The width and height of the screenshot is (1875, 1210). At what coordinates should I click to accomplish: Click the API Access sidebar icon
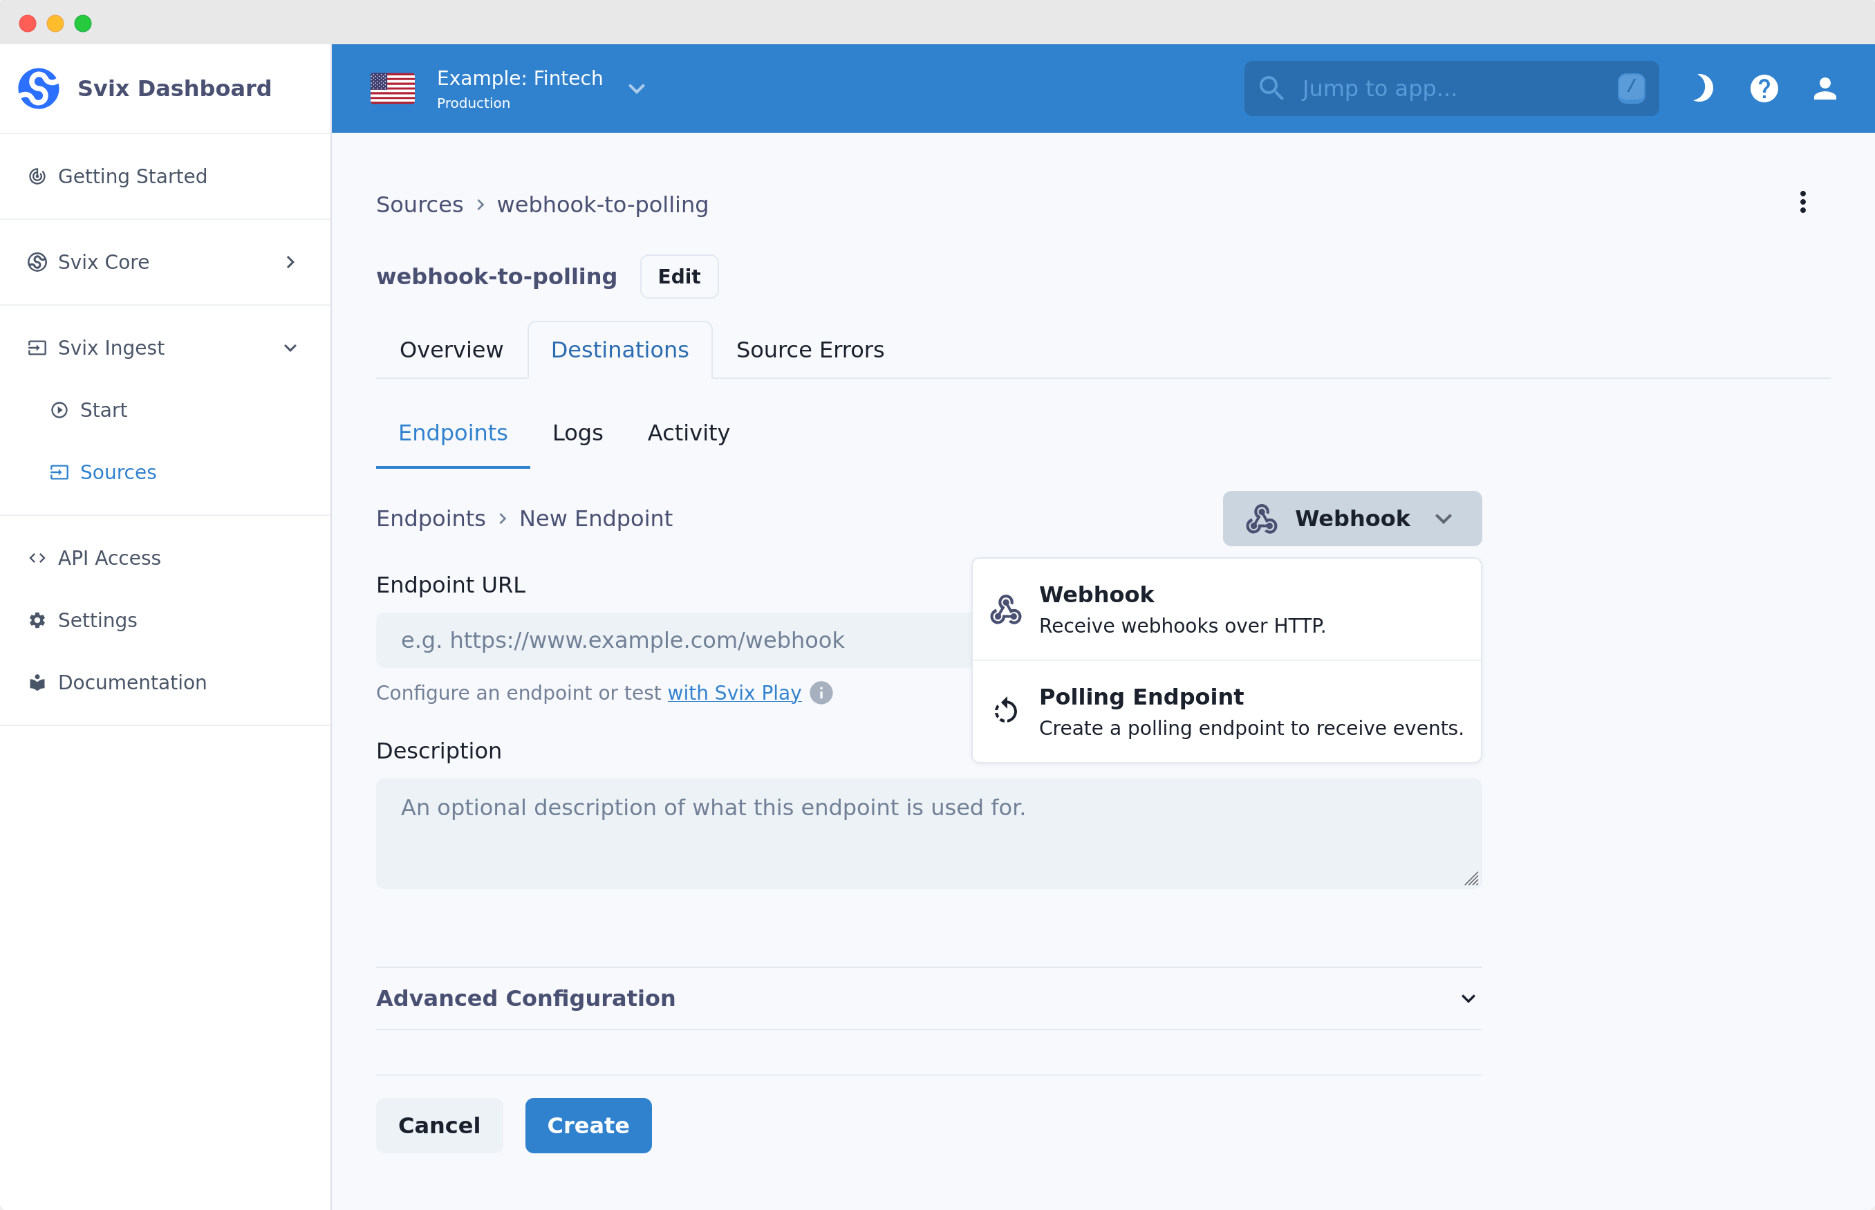coord(37,558)
